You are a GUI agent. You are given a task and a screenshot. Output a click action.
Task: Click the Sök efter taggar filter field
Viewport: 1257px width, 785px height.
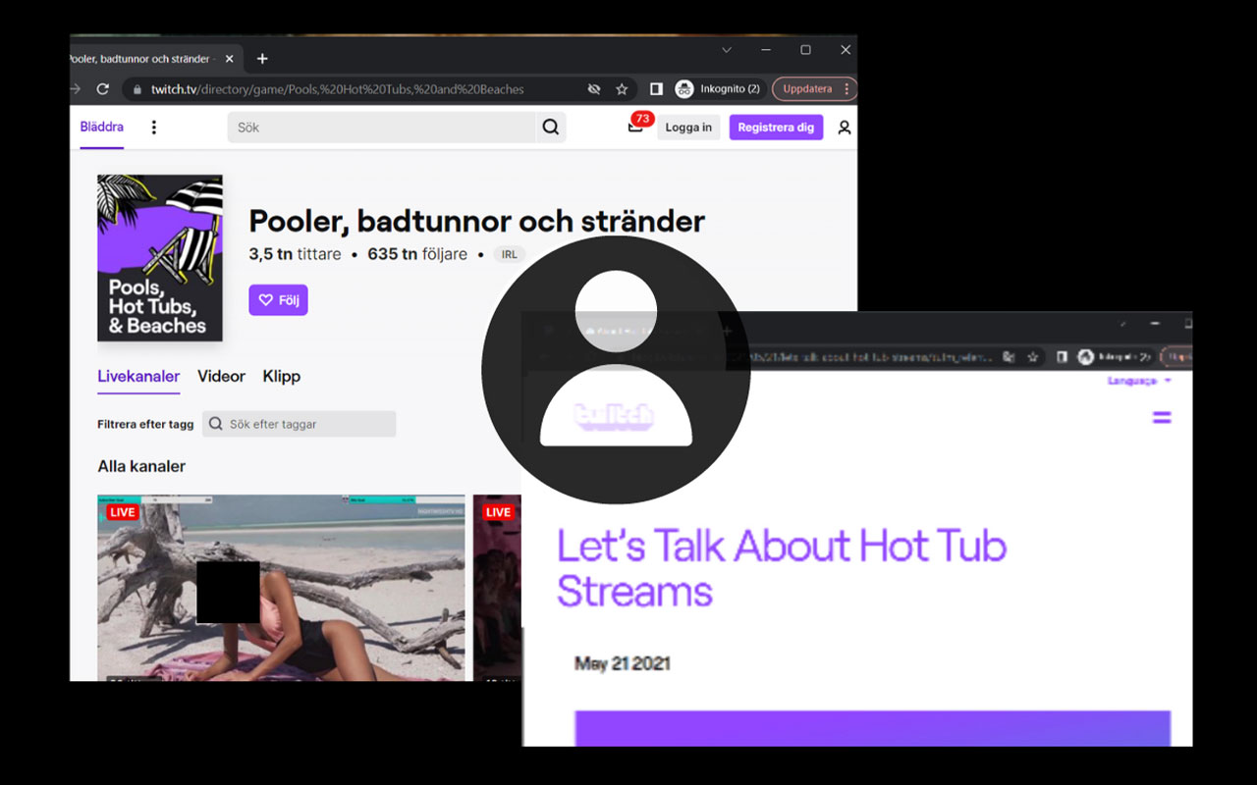pos(300,424)
